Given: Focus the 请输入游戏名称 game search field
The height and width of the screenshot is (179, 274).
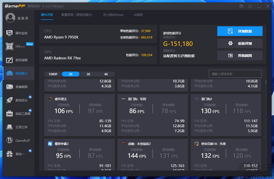Looking at the screenshot, I should (235, 74).
